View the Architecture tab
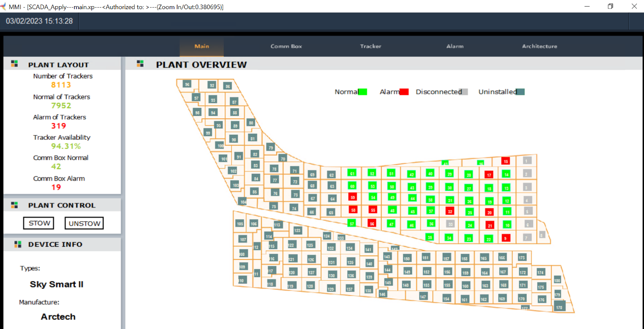The height and width of the screenshot is (329, 644). coord(539,46)
